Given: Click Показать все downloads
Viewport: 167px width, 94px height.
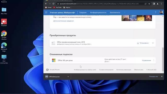Looking at the screenshot, I should 153,77.
